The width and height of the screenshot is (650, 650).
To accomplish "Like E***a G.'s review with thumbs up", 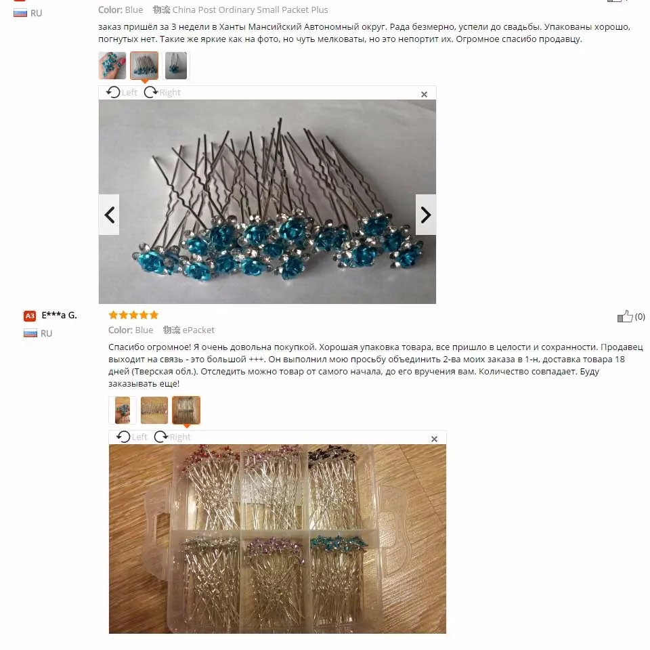I will pos(625,316).
